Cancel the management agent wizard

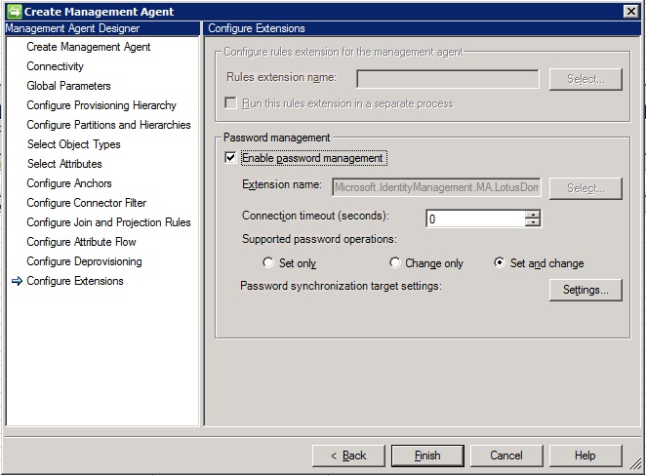(x=506, y=456)
